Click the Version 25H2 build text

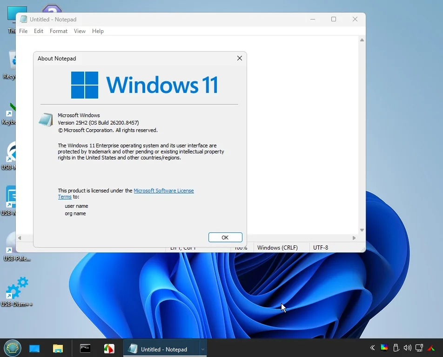[98, 123]
